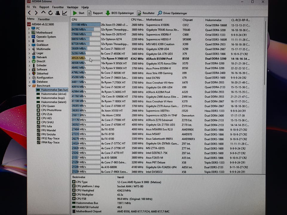Select the Motherboard Chipset detail row
Viewport: 287px width, 215px height.
coord(121,211)
